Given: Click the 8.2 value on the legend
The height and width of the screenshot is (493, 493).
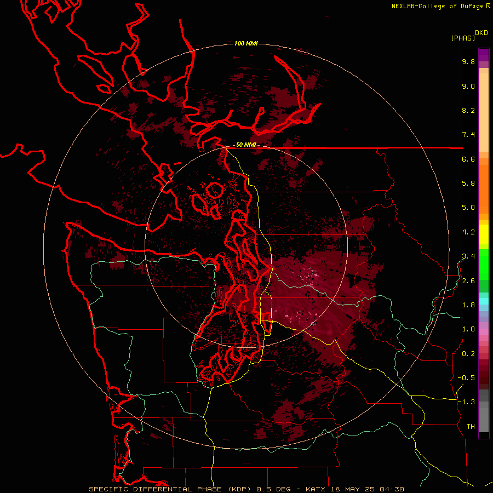Looking at the screenshot, I should [468, 110].
